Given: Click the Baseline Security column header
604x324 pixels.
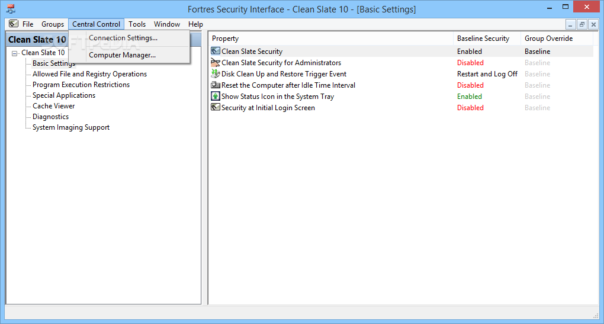Looking at the screenshot, I should coord(487,39).
